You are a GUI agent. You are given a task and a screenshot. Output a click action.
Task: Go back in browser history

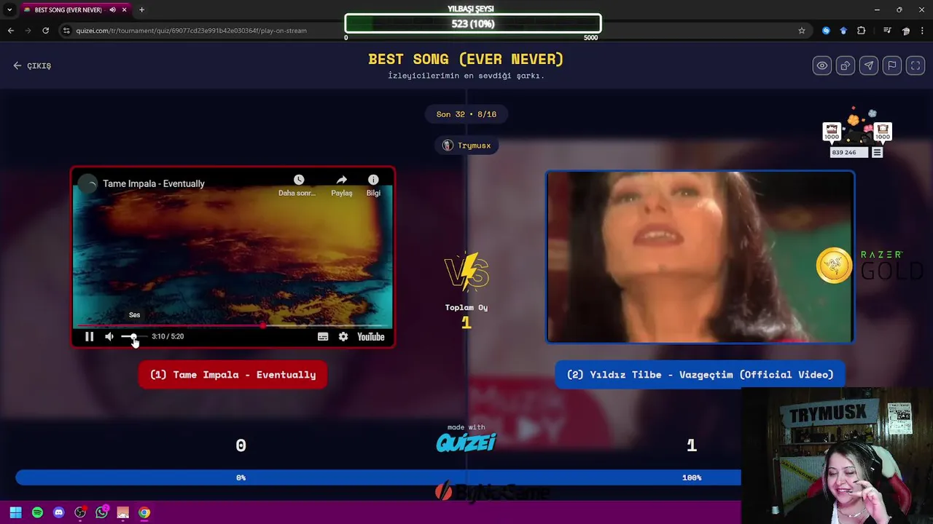pyautogui.click(x=11, y=31)
